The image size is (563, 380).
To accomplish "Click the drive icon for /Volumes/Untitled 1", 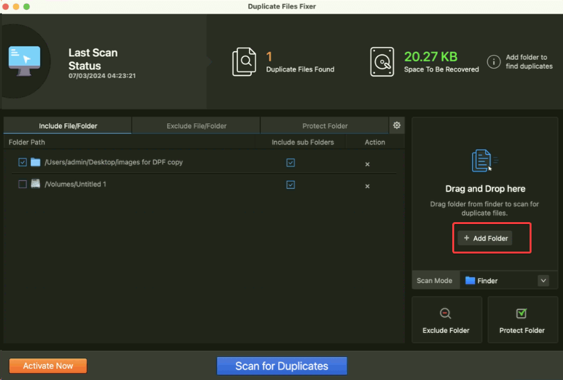I will click(35, 184).
